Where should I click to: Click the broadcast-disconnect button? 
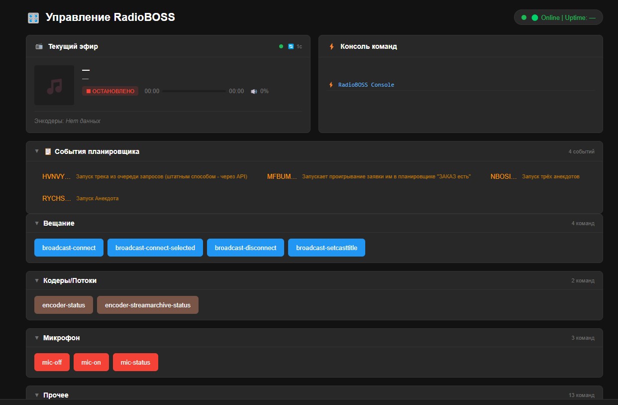245,248
